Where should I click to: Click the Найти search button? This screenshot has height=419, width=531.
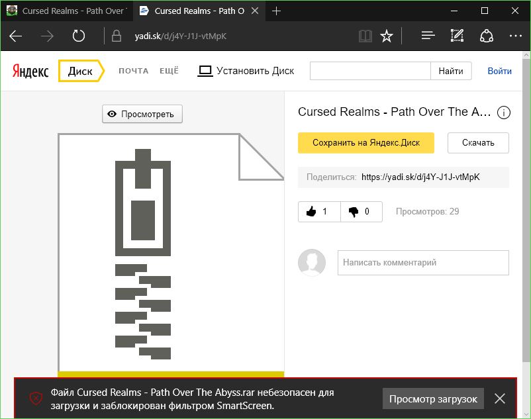pos(451,71)
